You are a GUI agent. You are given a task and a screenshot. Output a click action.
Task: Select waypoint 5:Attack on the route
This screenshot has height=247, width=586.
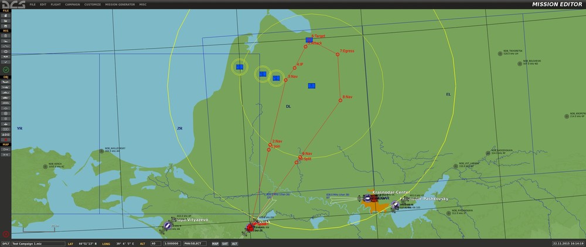click(305, 46)
